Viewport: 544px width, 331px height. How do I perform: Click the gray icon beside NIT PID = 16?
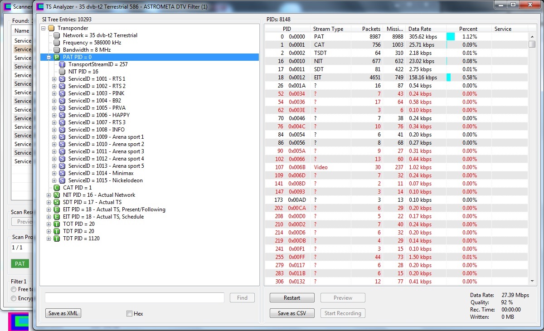pos(62,72)
